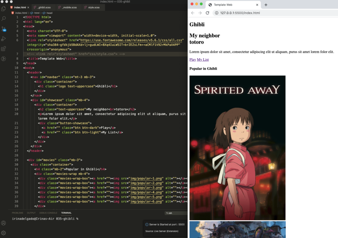
Task: Open the Run and Debug view
Action: pyautogui.click(x=3, y=39)
